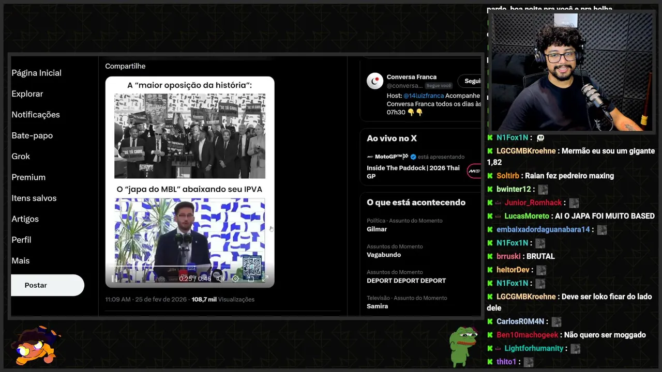Open the trending topic Gilmar
The height and width of the screenshot is (372, 662).
(x=377, y=229)
